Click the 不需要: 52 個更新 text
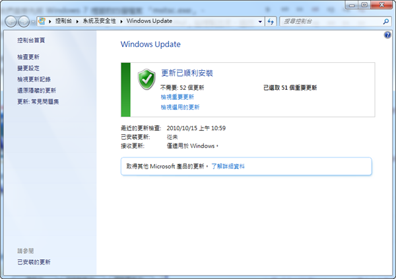Viewport: 396px width, 279px height. (182, 88)
